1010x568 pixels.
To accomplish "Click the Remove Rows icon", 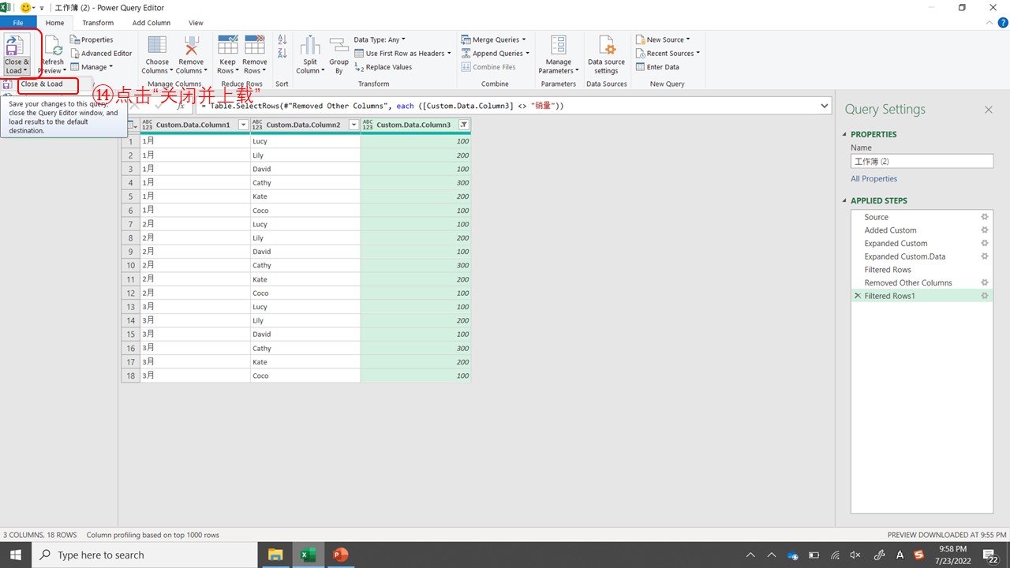I will [254, 45].
